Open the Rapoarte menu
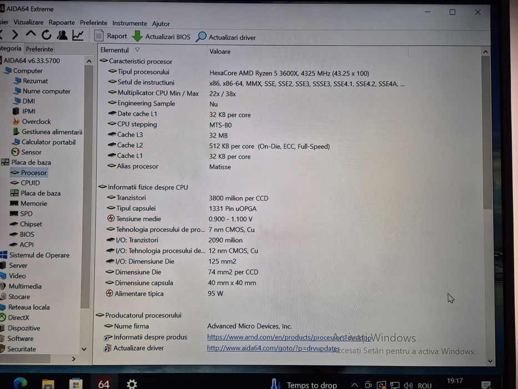 [x=62, y=22]
